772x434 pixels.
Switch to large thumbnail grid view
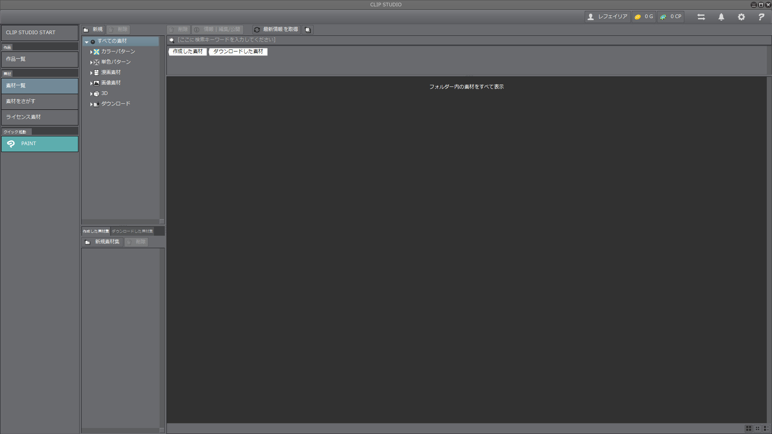click(x=749, y=429)
